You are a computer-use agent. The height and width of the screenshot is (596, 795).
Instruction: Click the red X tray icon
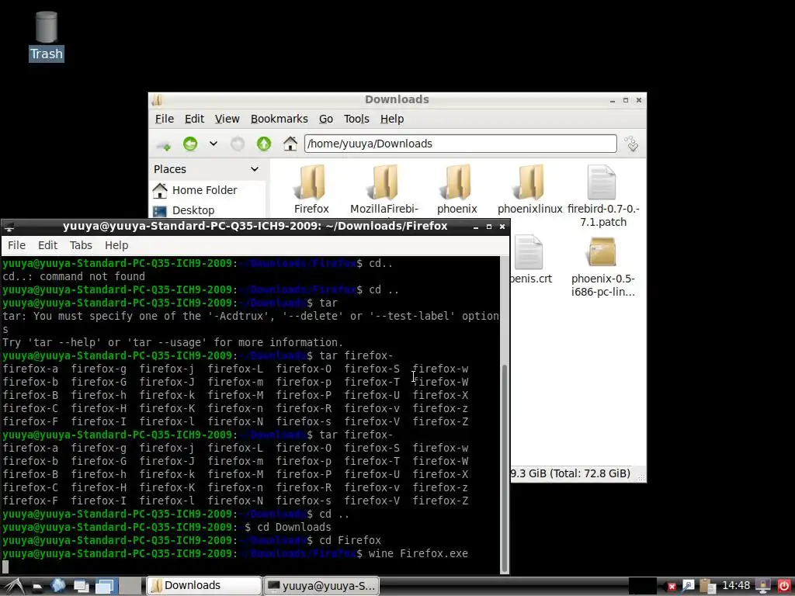click(672, 587)
